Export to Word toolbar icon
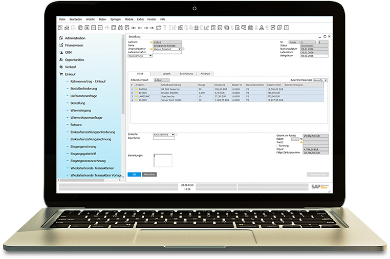Screen dimensions: 390x259 pos(94,28)
